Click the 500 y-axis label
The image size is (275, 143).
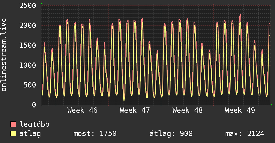[x=30, y=85]
